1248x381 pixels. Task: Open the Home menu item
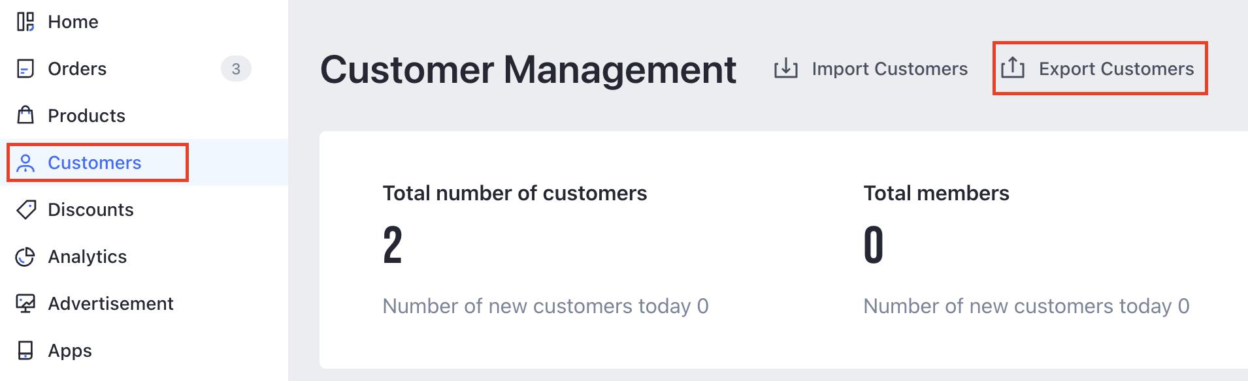[x=73, y=22]
